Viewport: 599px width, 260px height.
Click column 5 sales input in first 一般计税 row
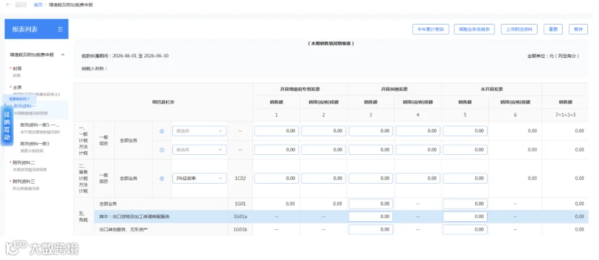465,131
